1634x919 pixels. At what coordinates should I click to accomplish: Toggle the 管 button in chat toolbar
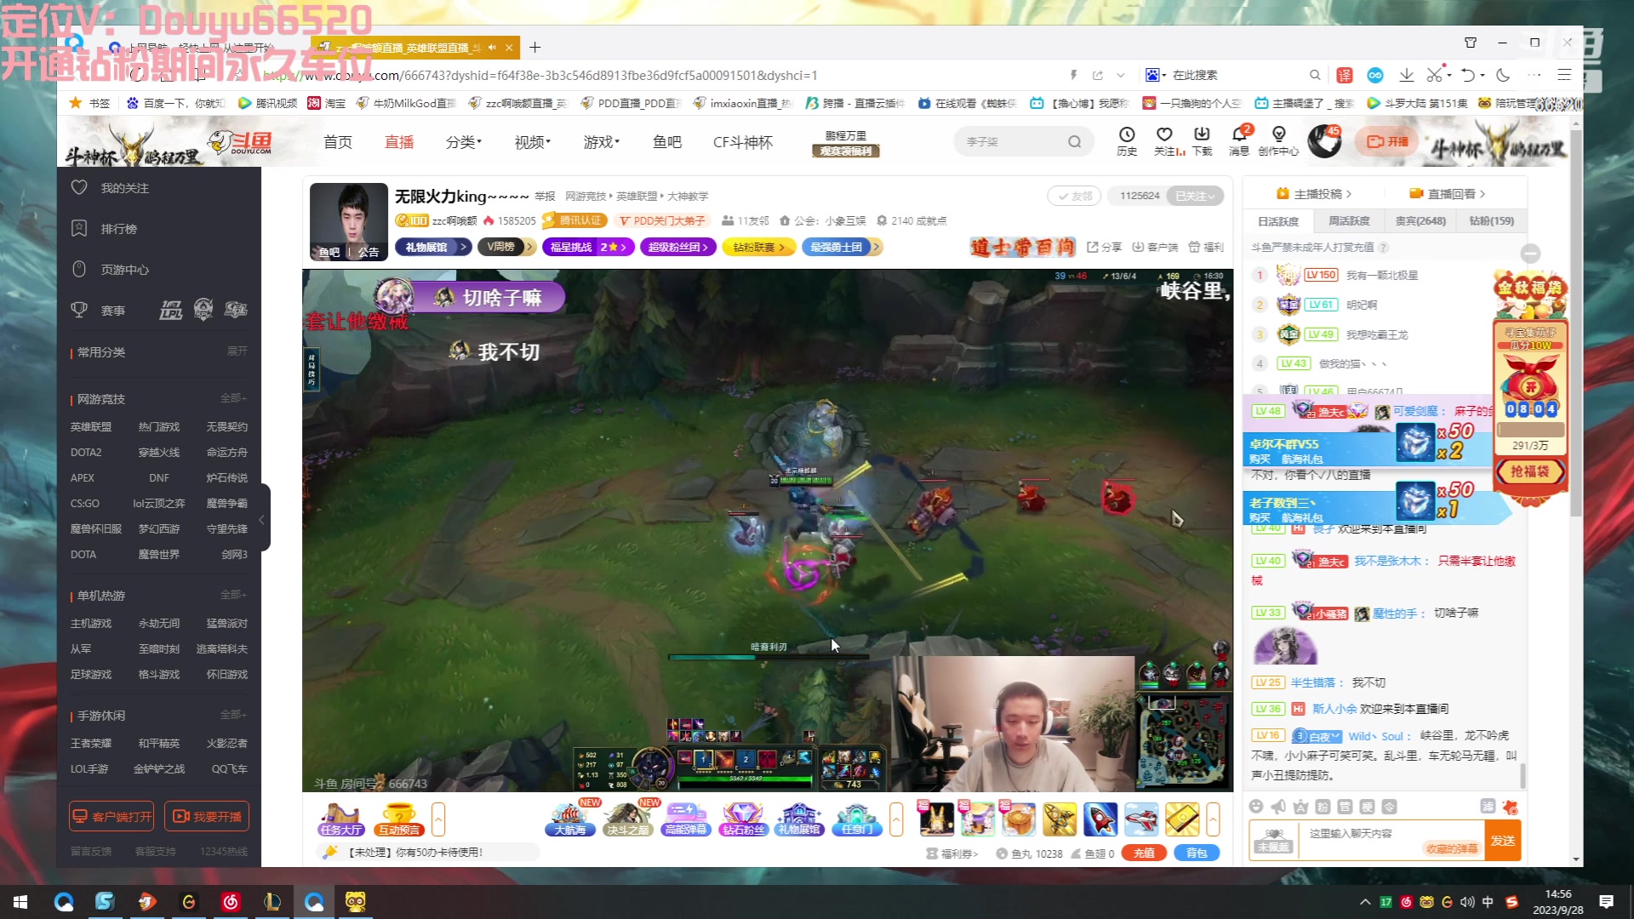(x=1345, y=807)
